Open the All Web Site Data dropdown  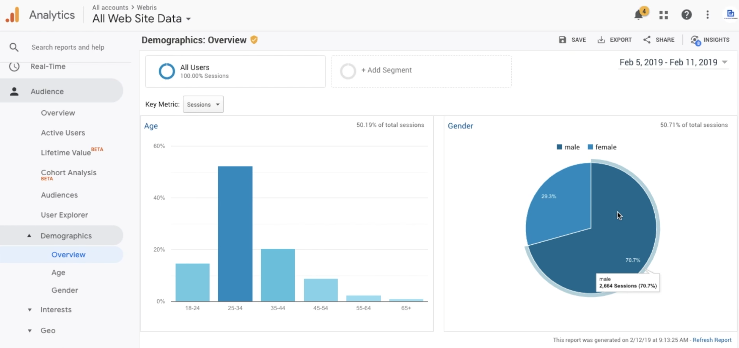coord(141,18)
